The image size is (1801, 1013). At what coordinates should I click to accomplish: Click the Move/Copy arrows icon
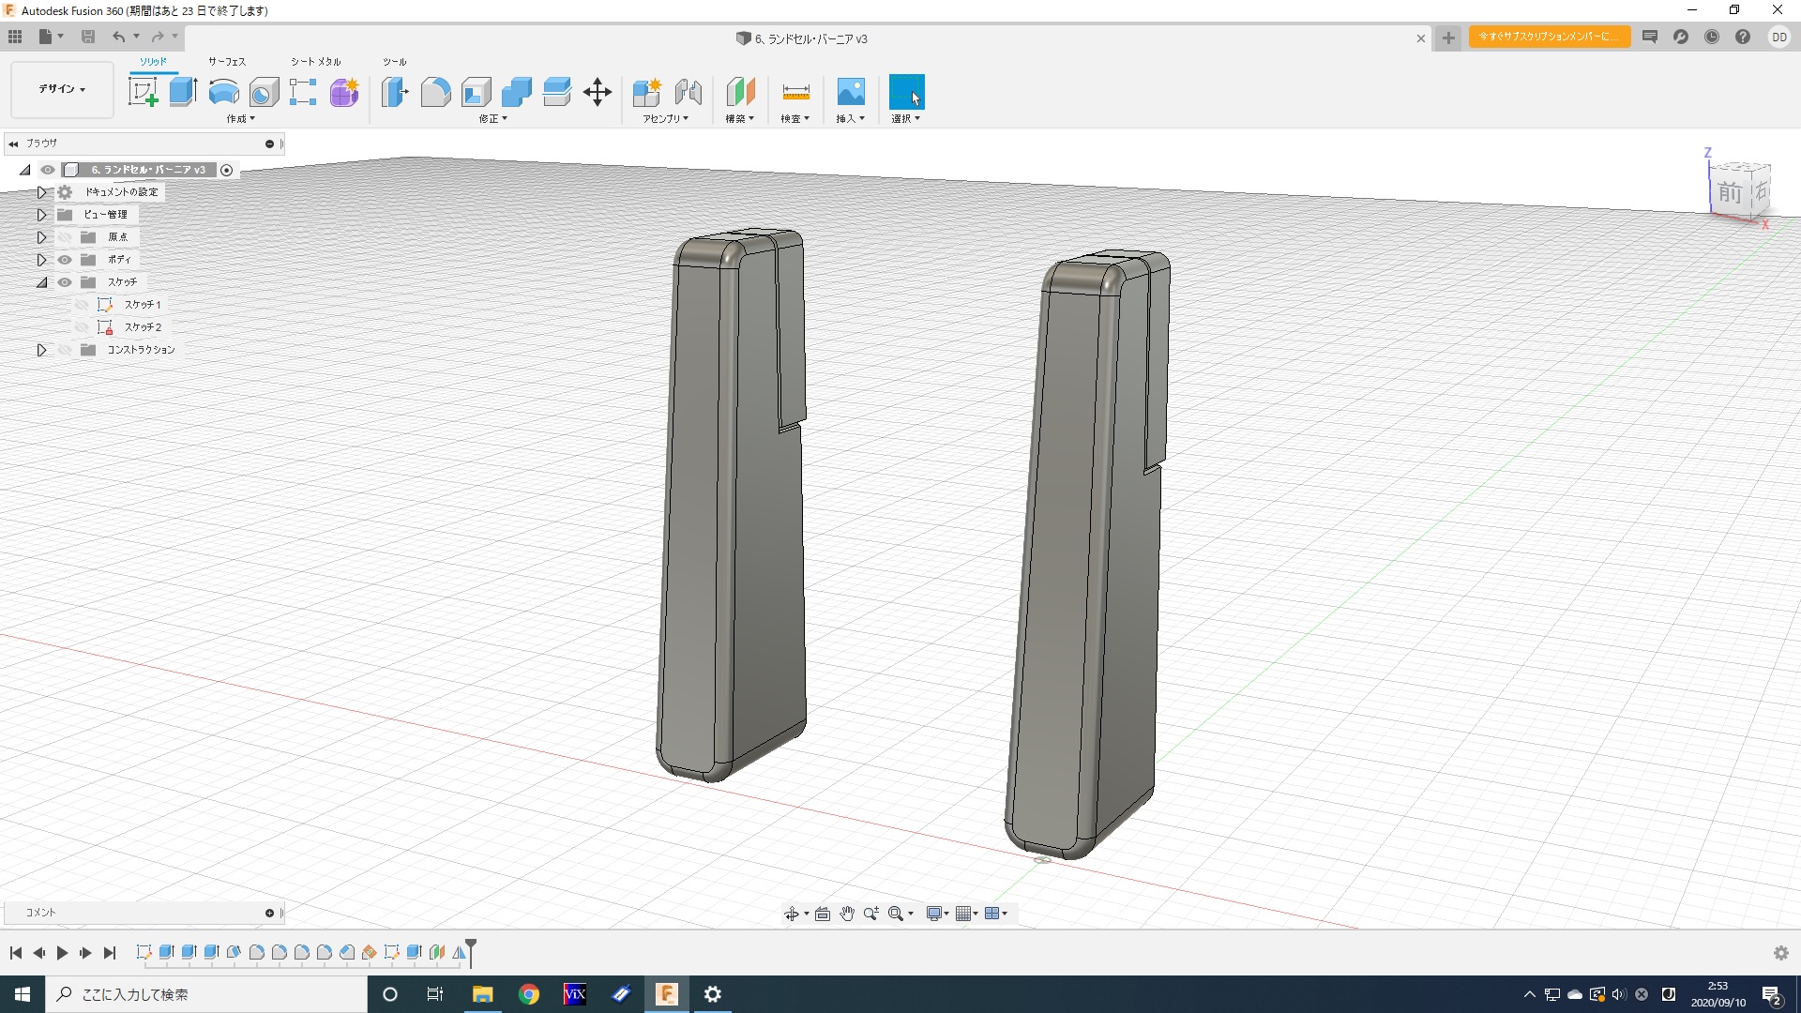click(598, 92)
